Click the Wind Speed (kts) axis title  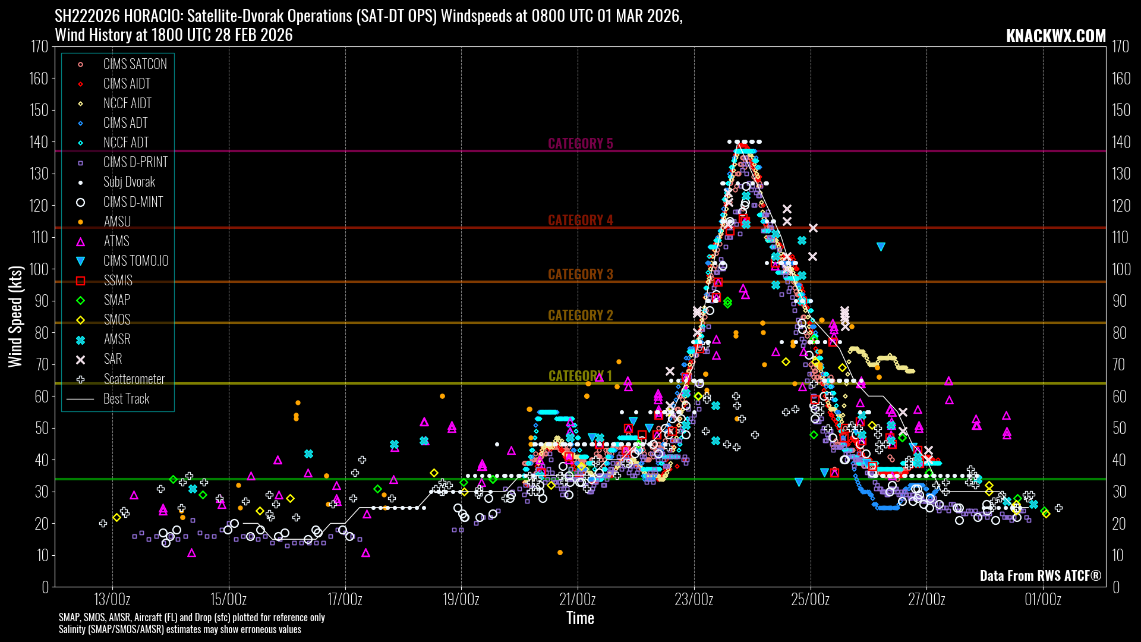coord(15,316)
